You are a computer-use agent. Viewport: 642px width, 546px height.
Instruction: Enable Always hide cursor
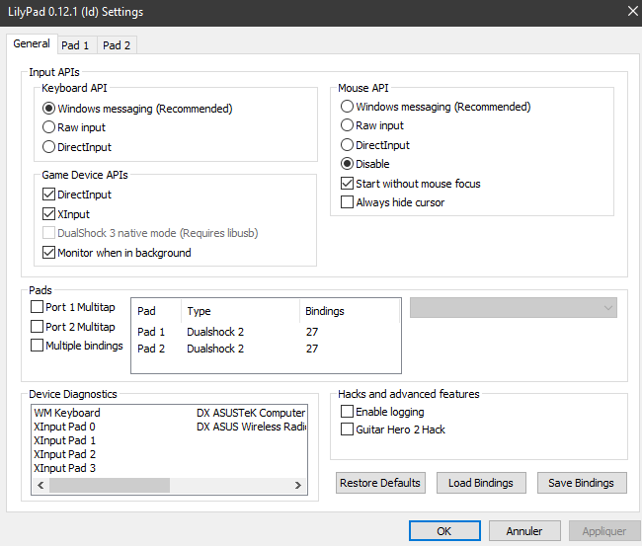pos(347,202)
